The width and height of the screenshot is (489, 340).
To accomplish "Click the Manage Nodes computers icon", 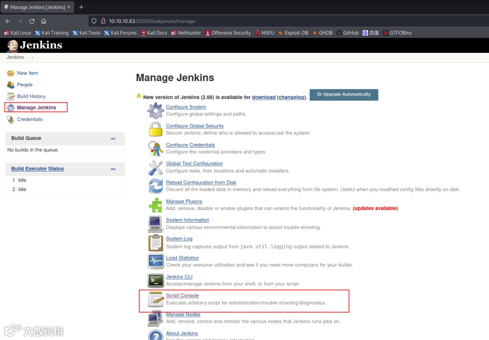I will [155, 319].
